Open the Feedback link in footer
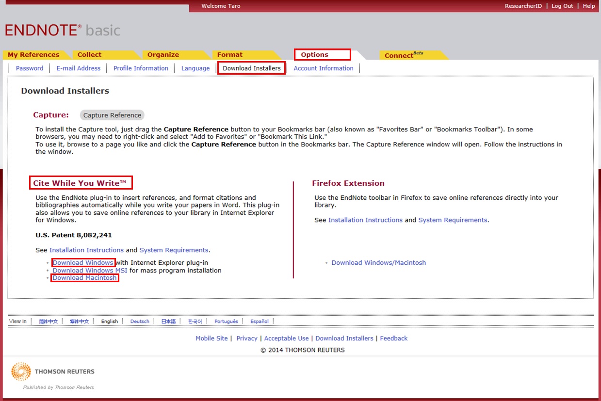601x401 pixels. tap(393, 338)
